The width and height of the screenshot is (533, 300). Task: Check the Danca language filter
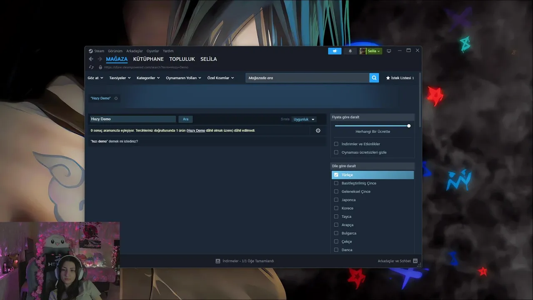click(x=336, y=250)
